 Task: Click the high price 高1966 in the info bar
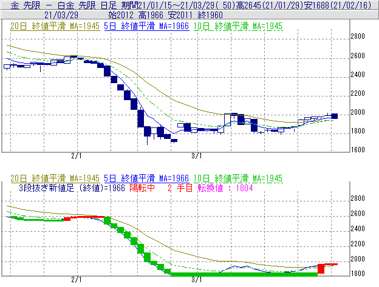151,15
